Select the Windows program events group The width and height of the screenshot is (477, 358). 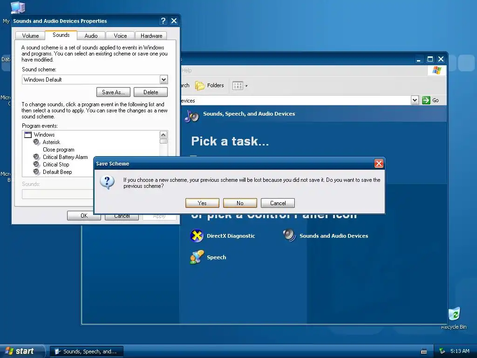pyautogui.click(x=44, y=135)
